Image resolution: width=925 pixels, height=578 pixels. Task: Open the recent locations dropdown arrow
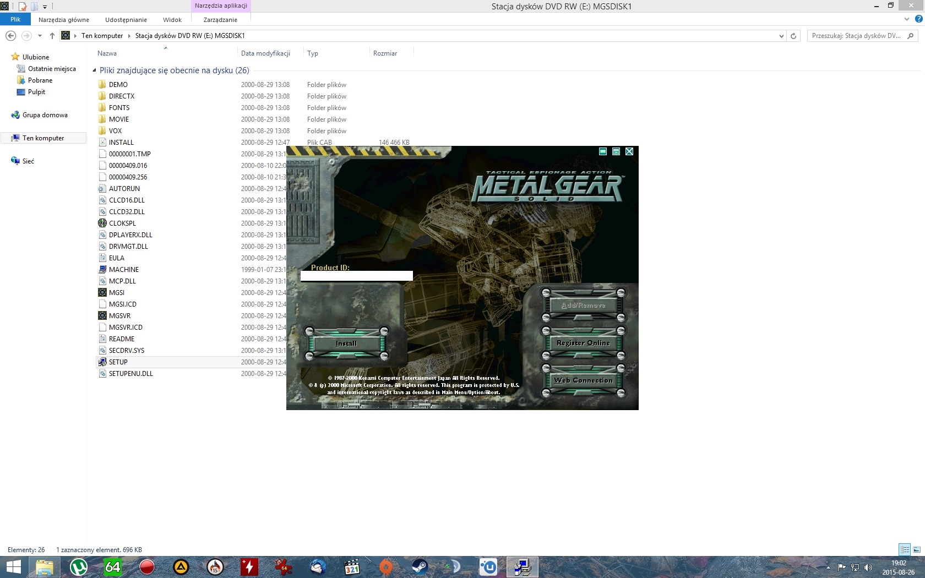pyautogui.click(x=40, y=36)
